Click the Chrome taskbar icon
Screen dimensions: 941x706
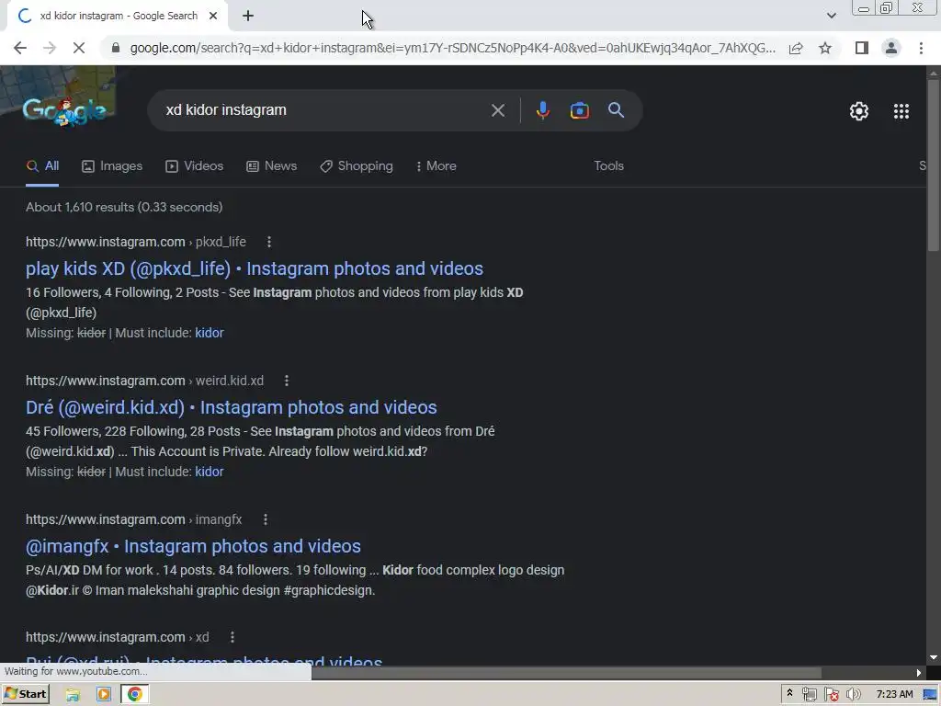(x=135, y=695)
